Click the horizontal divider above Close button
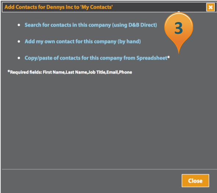Viewport: 217px width, 193px height. click(109, 169)
